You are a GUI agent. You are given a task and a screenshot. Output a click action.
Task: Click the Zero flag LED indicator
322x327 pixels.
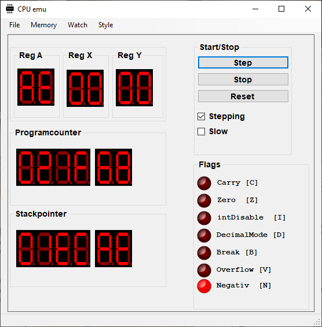pos(204,200)
